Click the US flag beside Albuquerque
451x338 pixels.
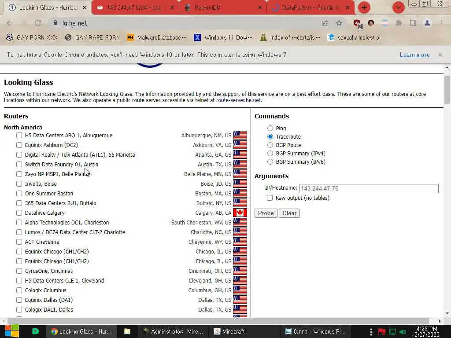click(x=240, y=135)
